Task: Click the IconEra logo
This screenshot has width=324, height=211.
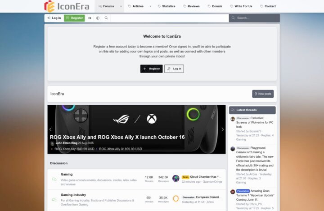Action: 67,6
